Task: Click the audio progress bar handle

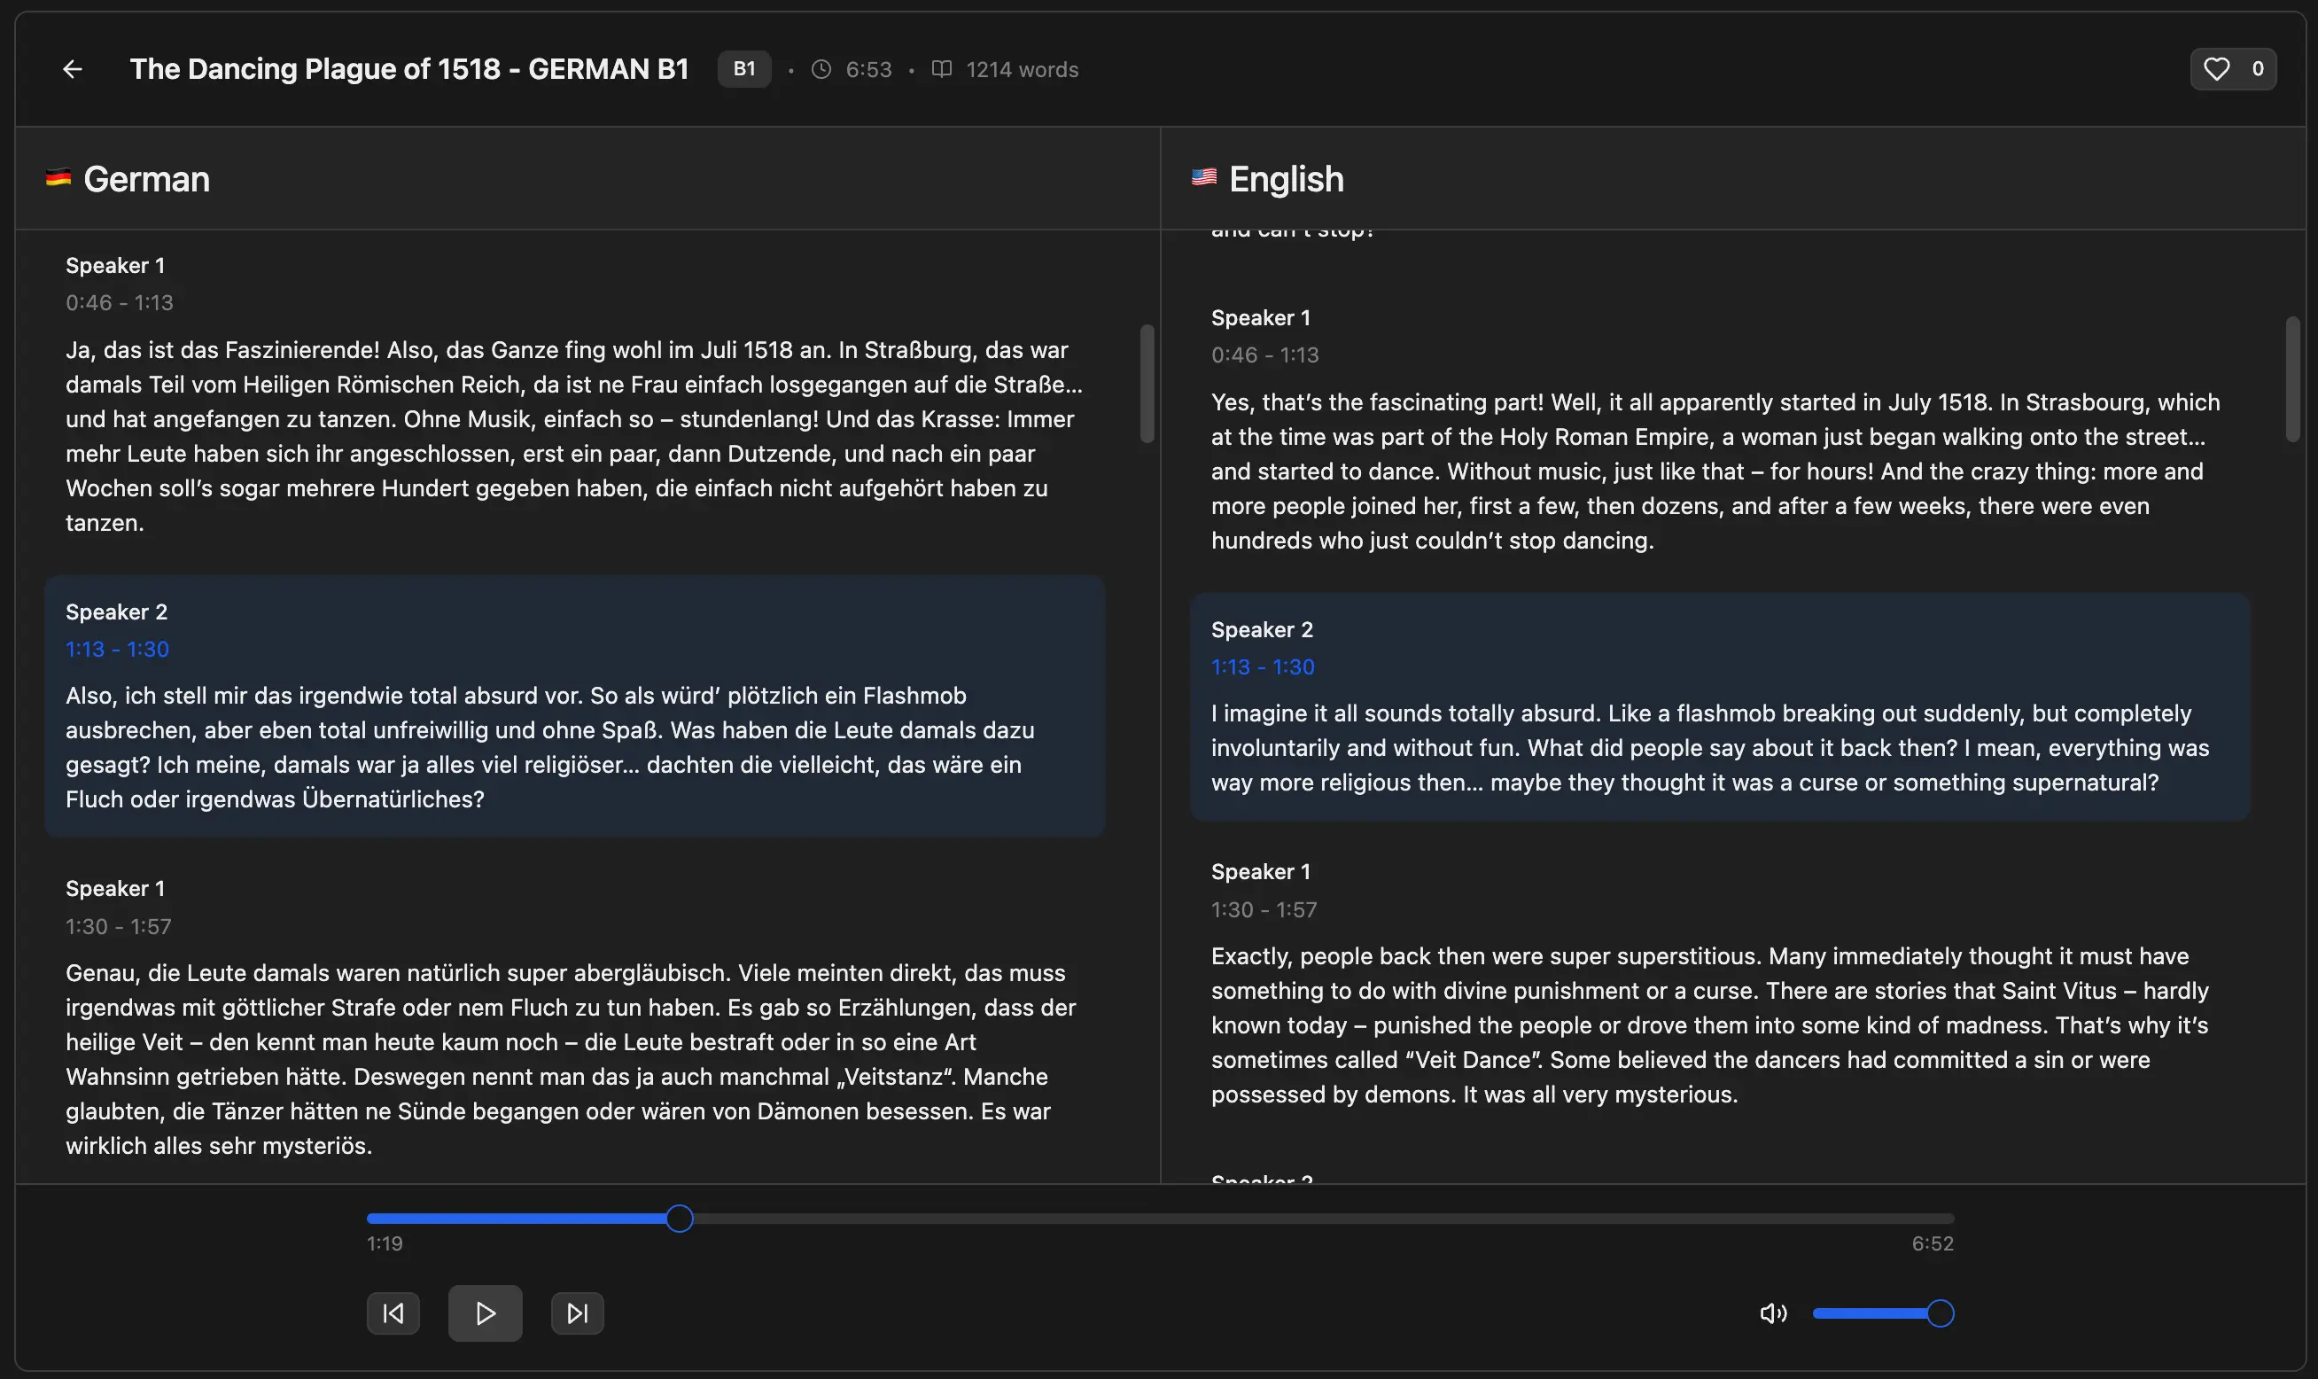Action: point(679,1219)
